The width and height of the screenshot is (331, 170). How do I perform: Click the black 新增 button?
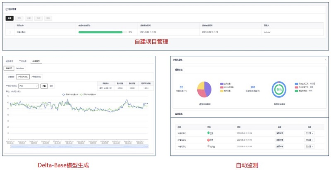pos(9,18)
